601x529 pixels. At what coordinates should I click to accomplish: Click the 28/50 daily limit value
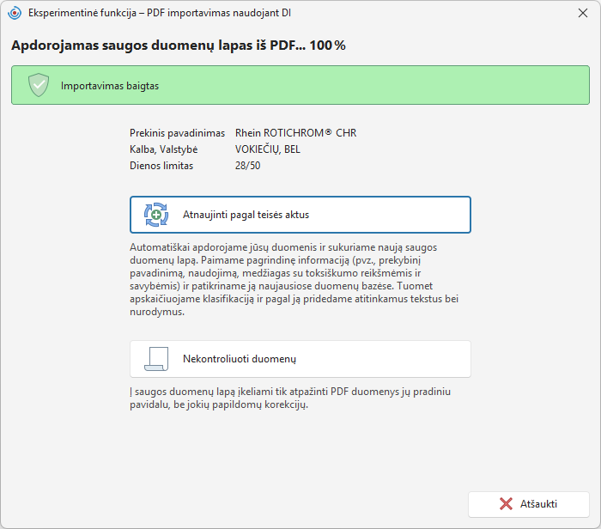247,166
